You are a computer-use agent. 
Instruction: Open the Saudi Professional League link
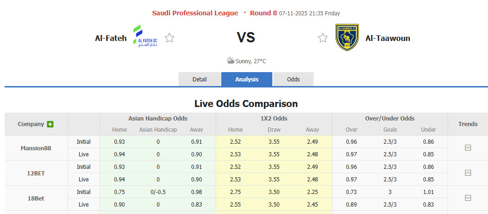[x=195, y=13]
